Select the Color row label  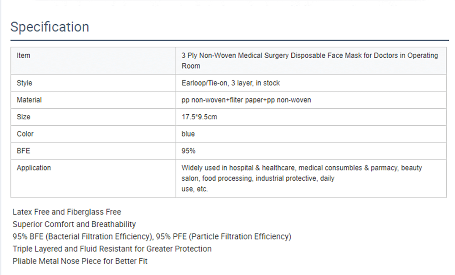click(25, 134)
